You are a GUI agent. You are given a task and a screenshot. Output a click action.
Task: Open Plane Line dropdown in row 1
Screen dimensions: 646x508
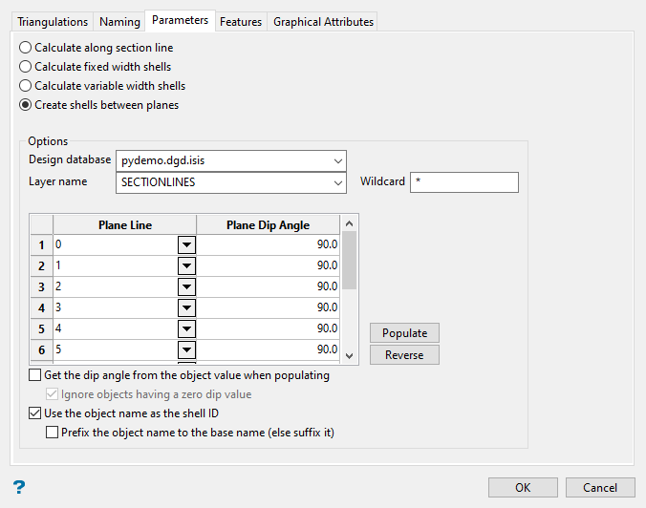click(x=186, y=244)
